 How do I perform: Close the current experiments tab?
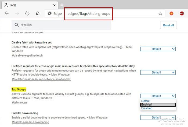(x=54, y=5)
